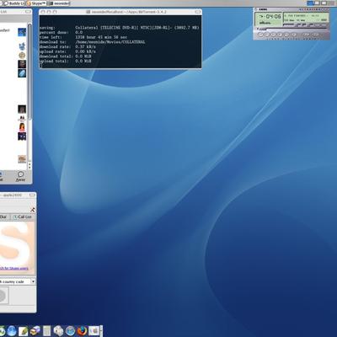Click the Away button in Buddy List
Image resolution: width=337 pixels, height=337 pixels.
20,177
